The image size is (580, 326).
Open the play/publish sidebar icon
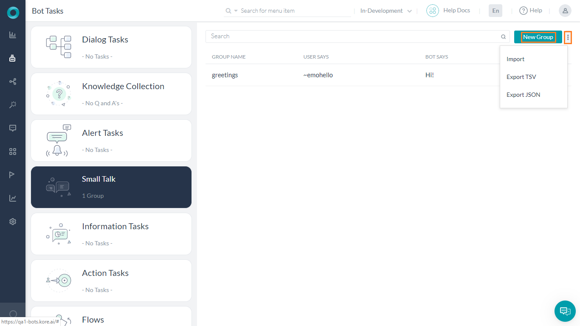[13, 175]
